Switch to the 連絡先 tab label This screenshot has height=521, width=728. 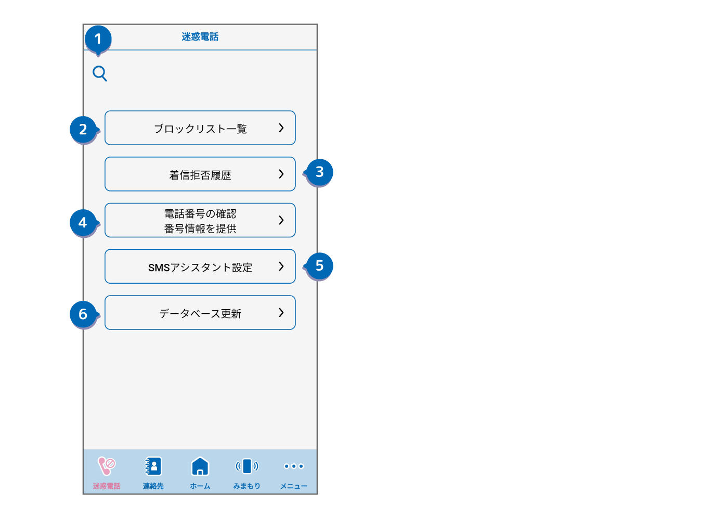(153, 486)
